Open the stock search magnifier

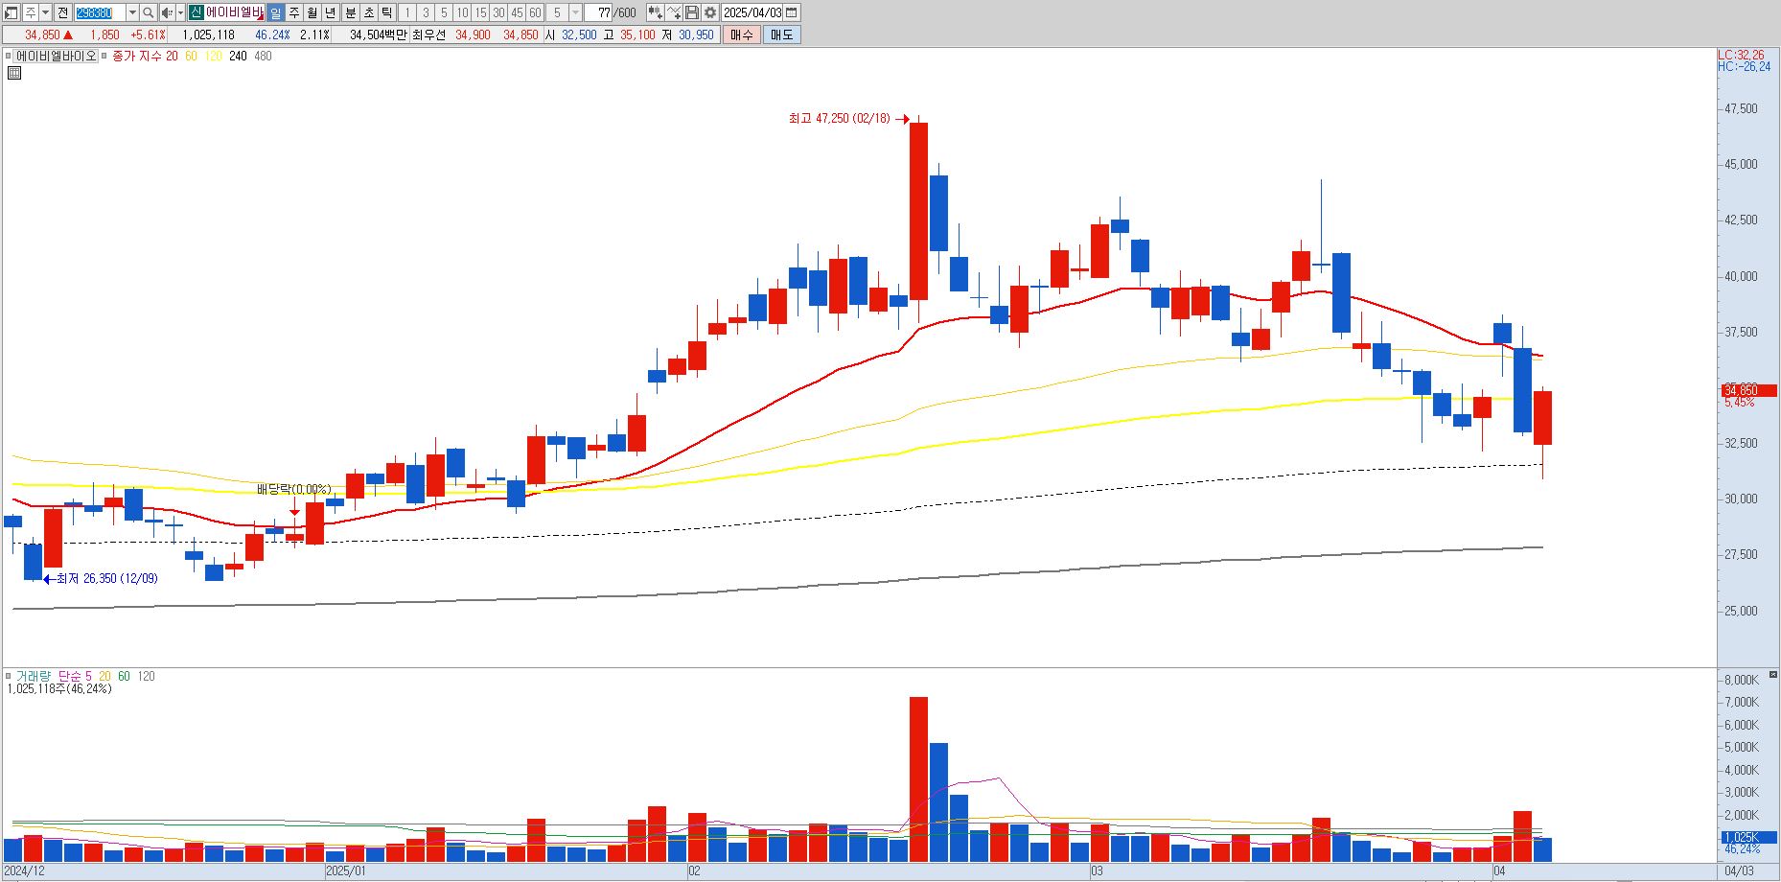149,12
